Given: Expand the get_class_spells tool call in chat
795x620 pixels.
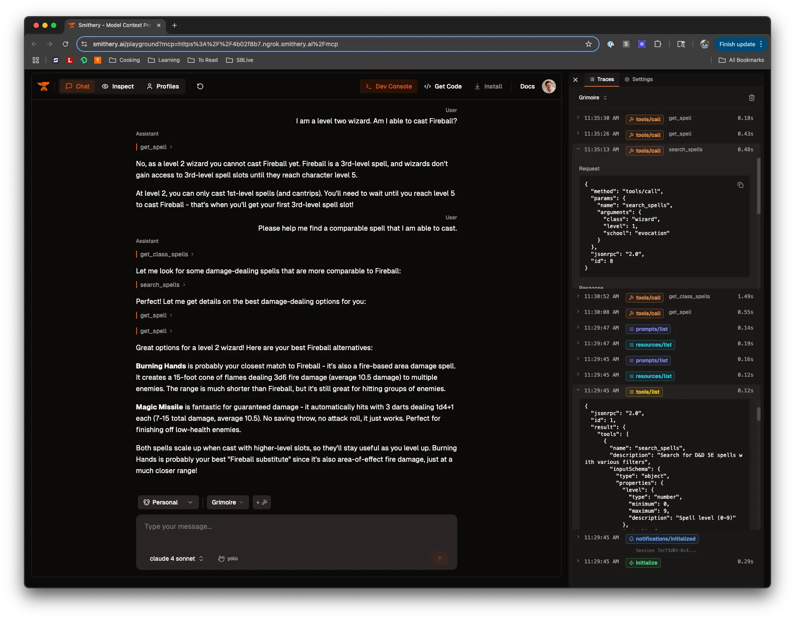Looking at the screenshot, I should (167, 254).
